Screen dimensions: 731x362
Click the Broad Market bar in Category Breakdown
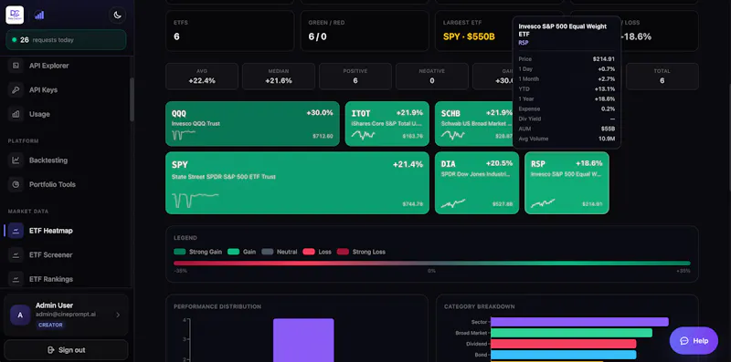click(572, 333)
